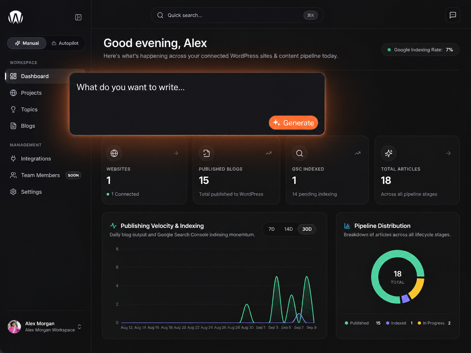
Task: Click the '14 pending indexing' text
Action: (315, 194)
